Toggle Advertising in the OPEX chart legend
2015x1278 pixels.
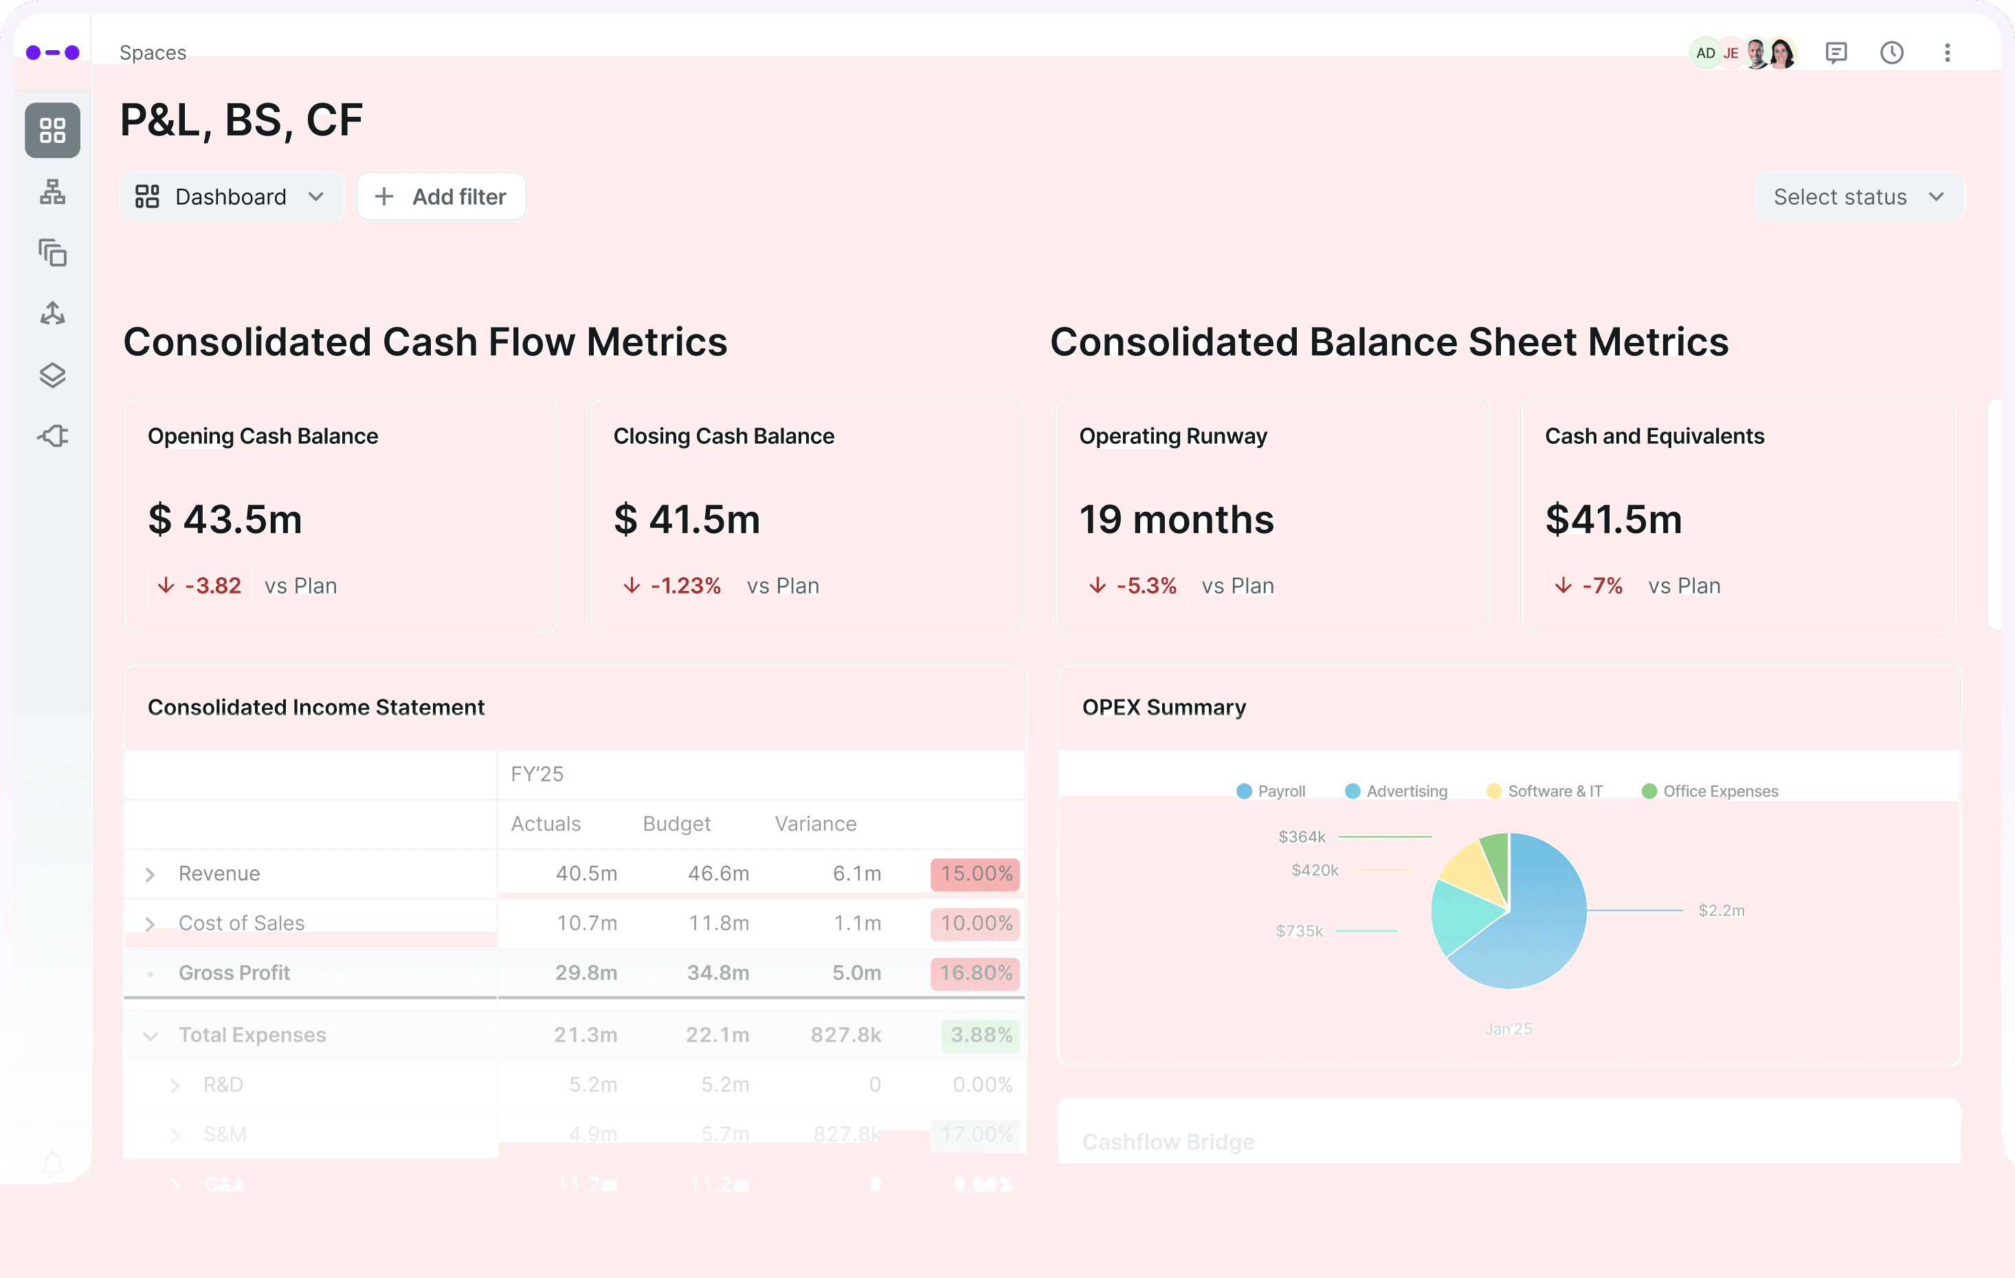coord(1396,790)
